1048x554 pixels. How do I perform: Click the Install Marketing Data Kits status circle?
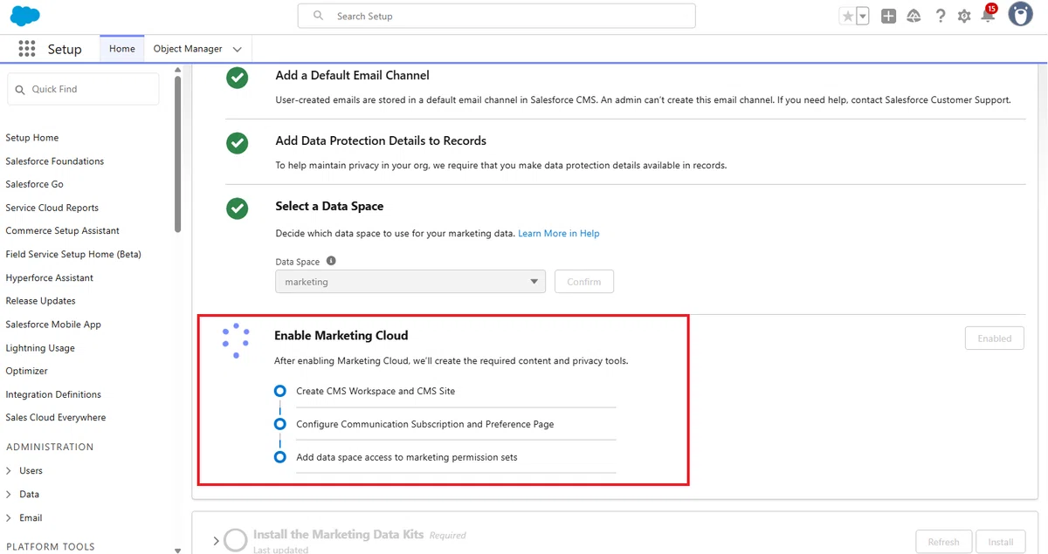click(x=236, y=540)
